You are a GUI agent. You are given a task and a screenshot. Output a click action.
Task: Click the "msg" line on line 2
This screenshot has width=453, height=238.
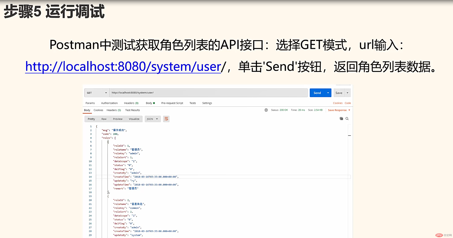click(114, 130)
